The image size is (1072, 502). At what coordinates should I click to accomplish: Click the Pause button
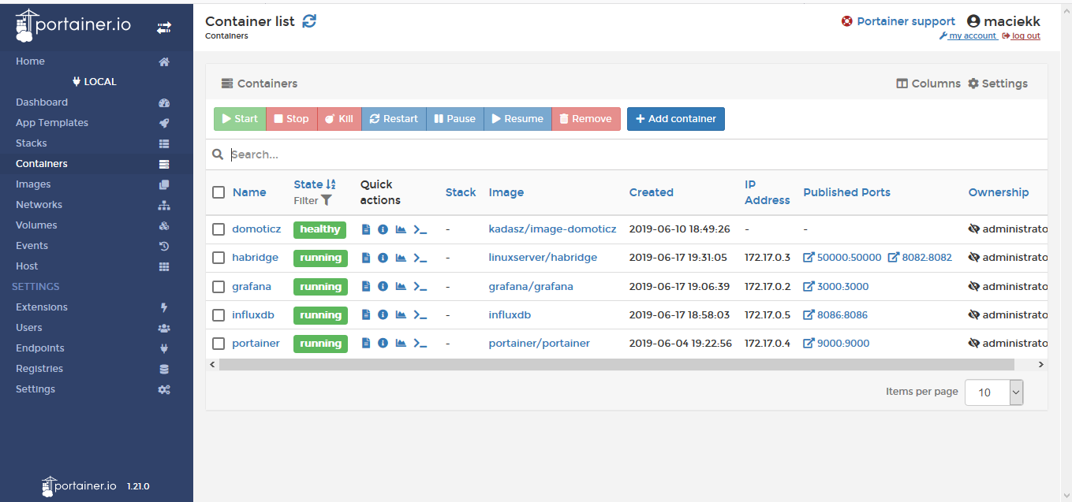coord(455,119)
